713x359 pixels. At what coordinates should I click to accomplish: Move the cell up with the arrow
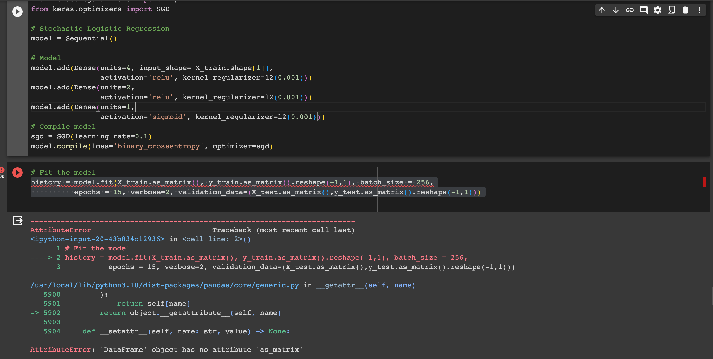coord(602,10)
